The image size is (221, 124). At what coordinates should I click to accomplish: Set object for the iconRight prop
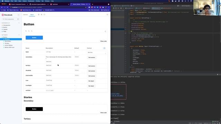click(91, 86)
